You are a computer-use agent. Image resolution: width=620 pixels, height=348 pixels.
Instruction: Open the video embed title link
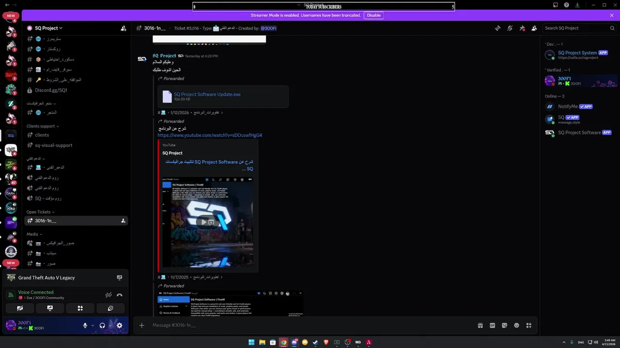pos(209,165)
